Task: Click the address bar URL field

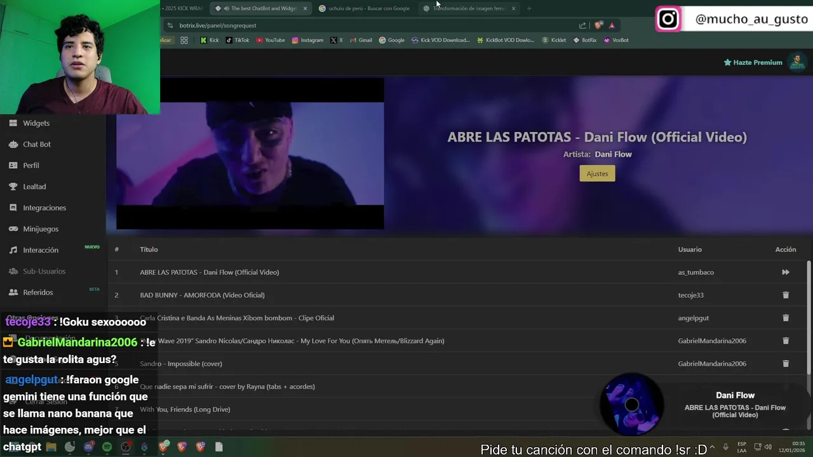Action: tap(375, 25)
